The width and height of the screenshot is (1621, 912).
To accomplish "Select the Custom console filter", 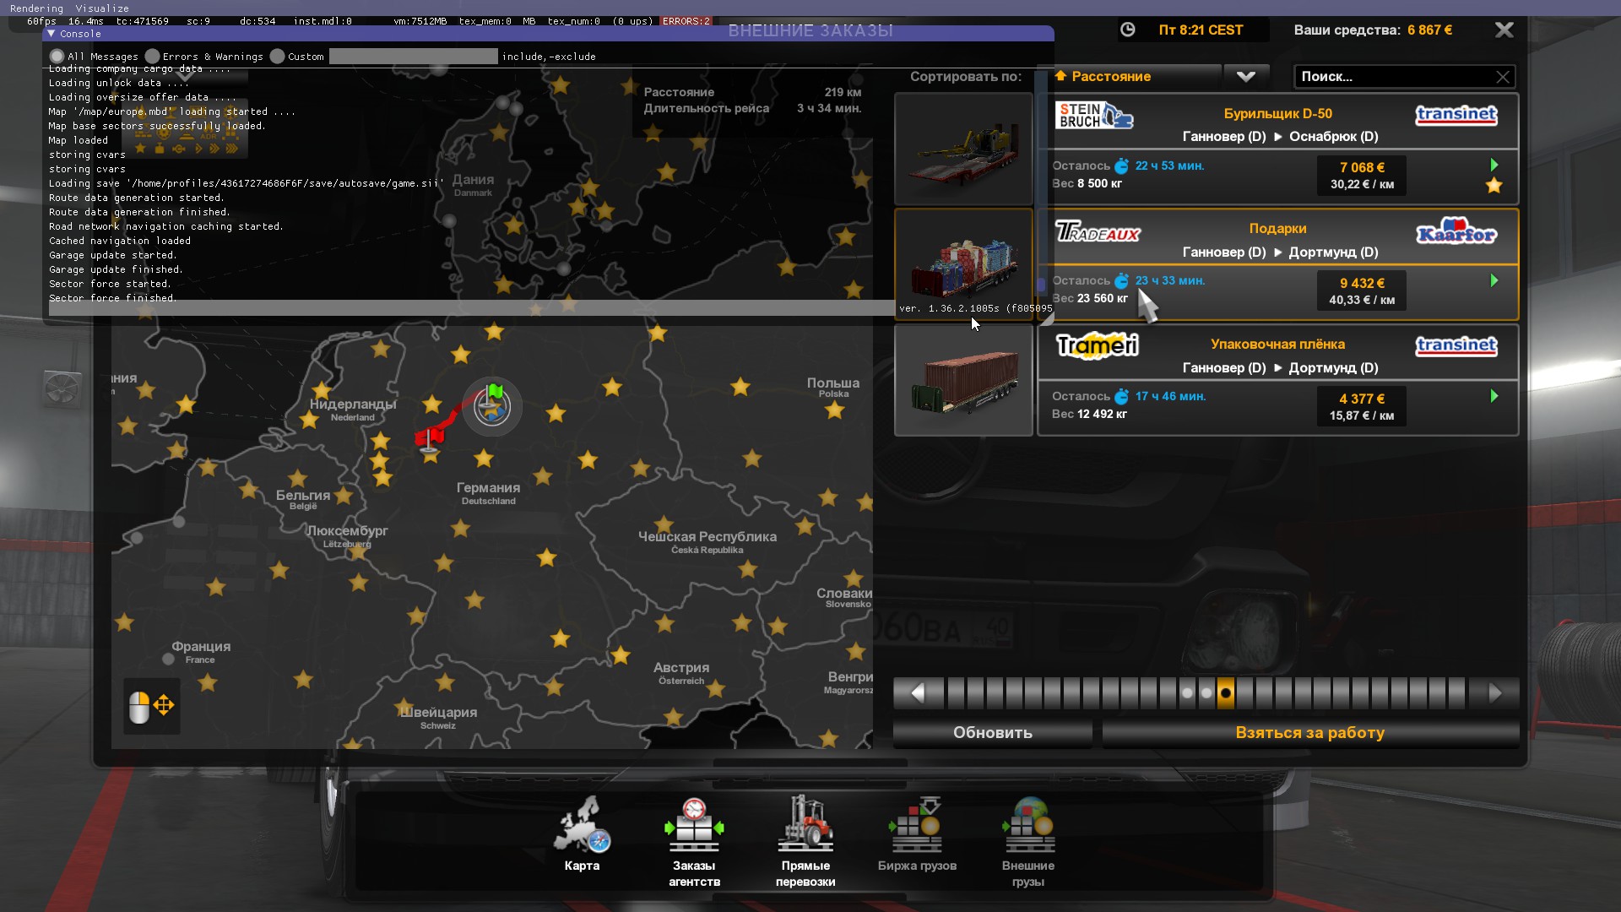I will (x=277, y=57).
